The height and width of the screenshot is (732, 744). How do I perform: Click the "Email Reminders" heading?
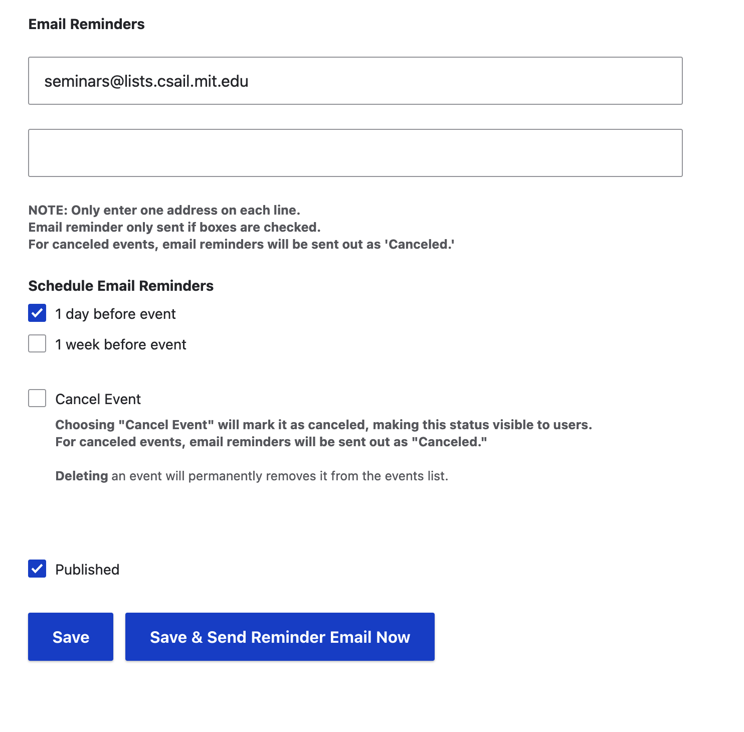86,24
